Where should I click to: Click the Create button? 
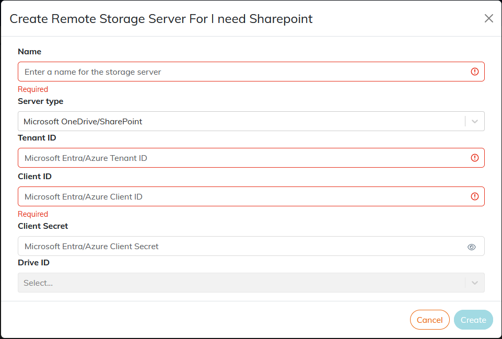pos(473,320)
